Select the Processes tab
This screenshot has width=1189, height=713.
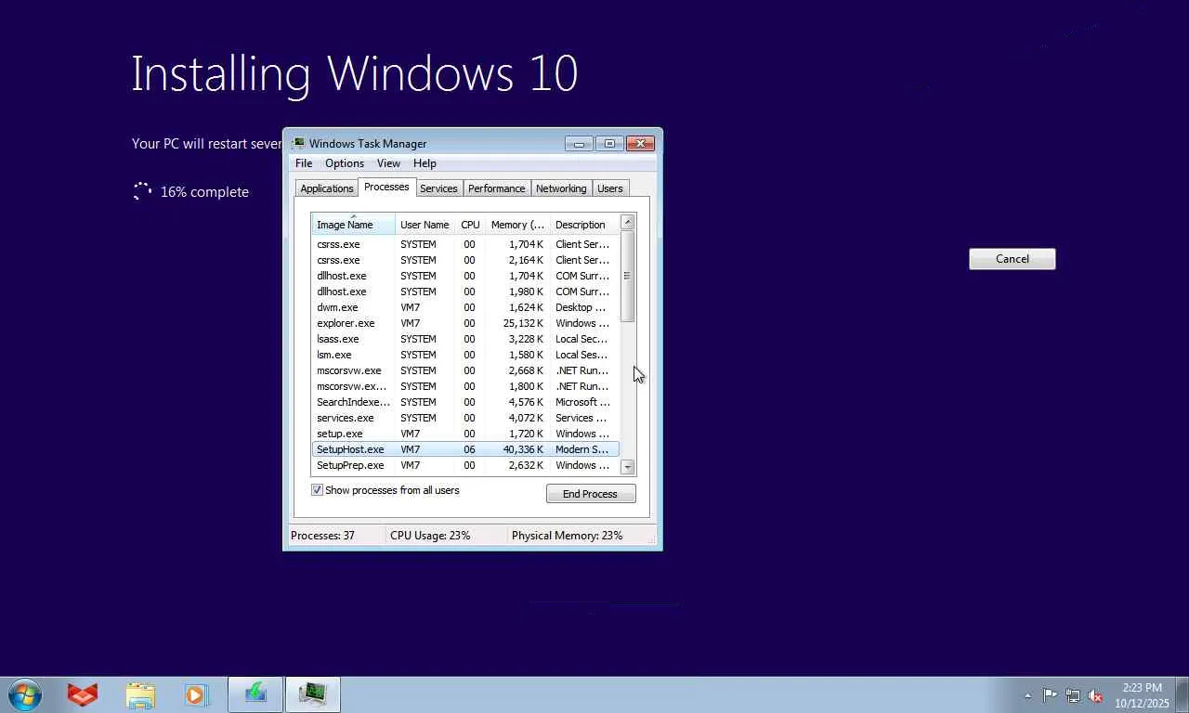point(386,187)
